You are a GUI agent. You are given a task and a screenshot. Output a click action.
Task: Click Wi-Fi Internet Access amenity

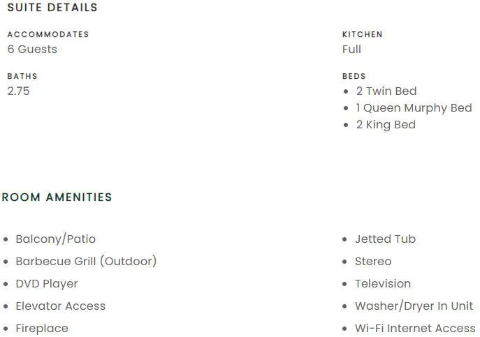(415, 329)
